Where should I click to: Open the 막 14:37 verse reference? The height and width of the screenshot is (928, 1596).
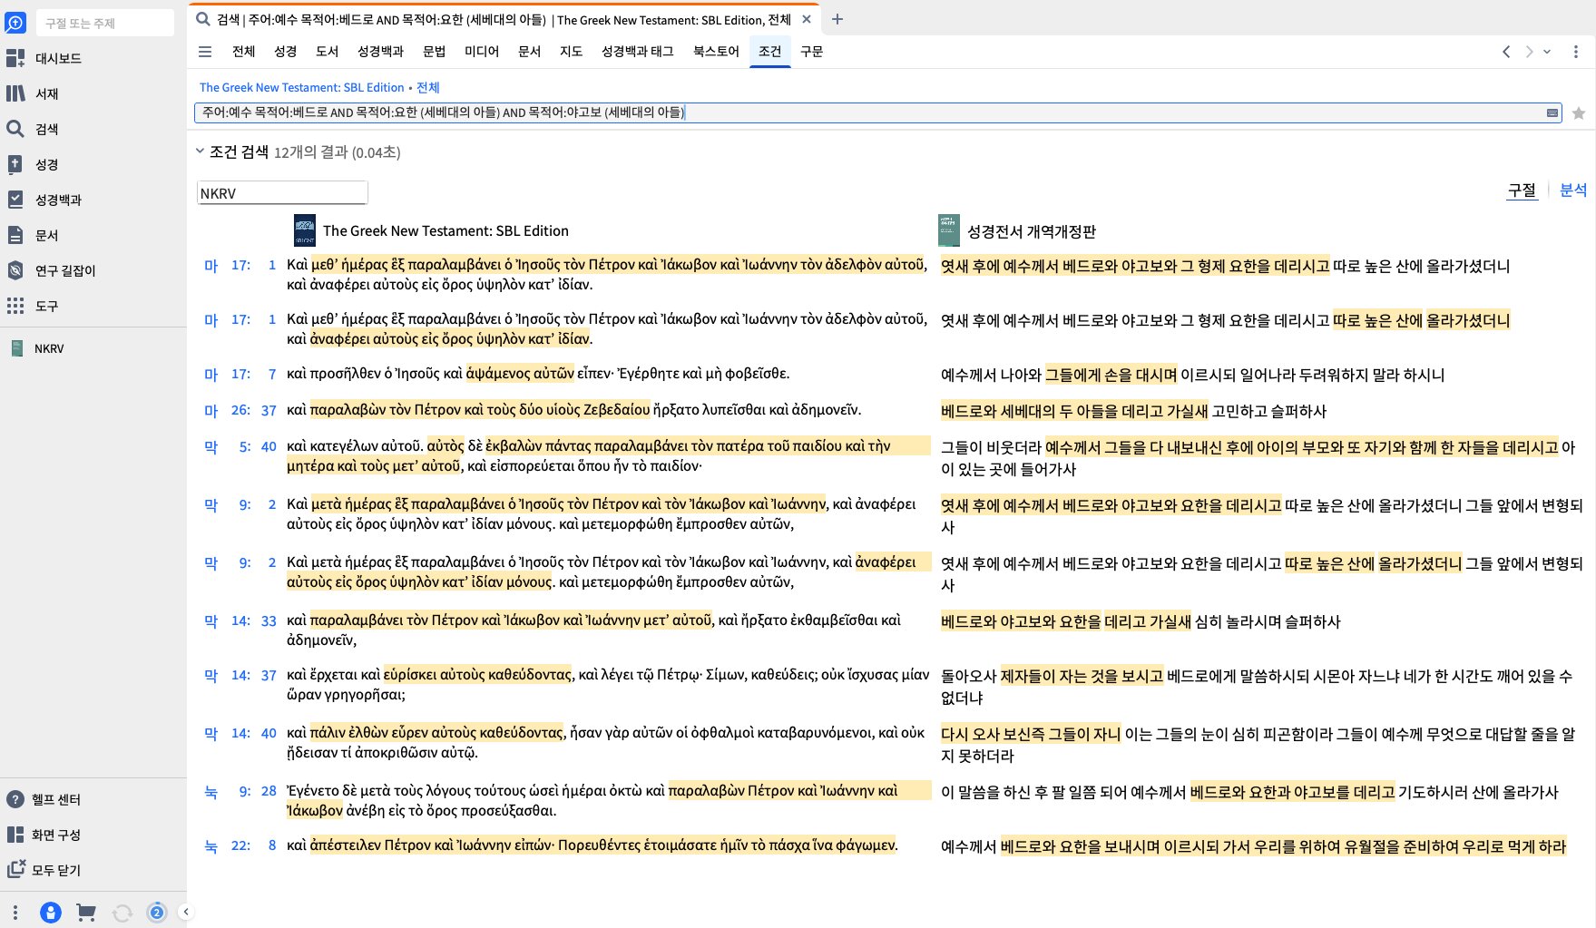click(x=240, y=675)
